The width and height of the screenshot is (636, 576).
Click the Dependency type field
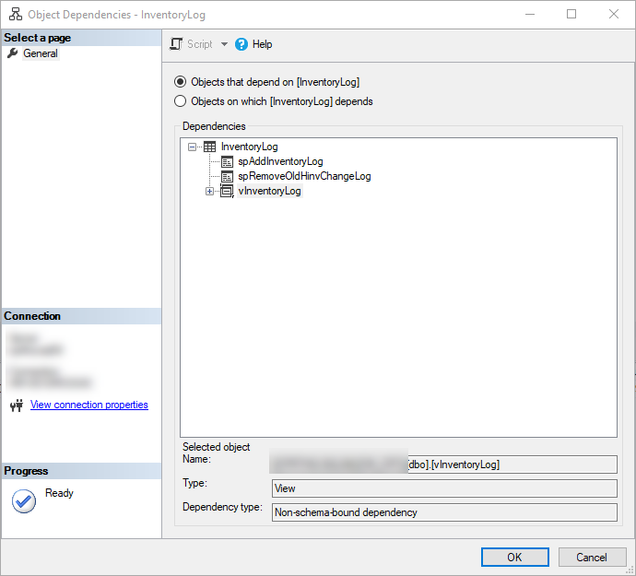(x=444, y=512)
